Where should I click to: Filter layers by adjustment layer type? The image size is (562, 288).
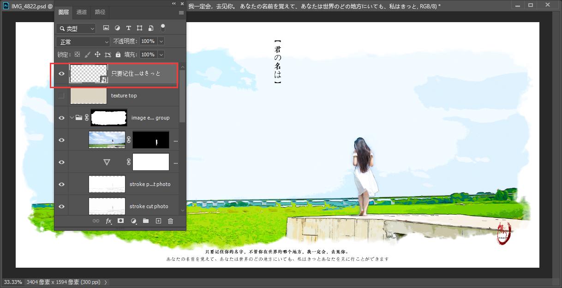[117, 28]
